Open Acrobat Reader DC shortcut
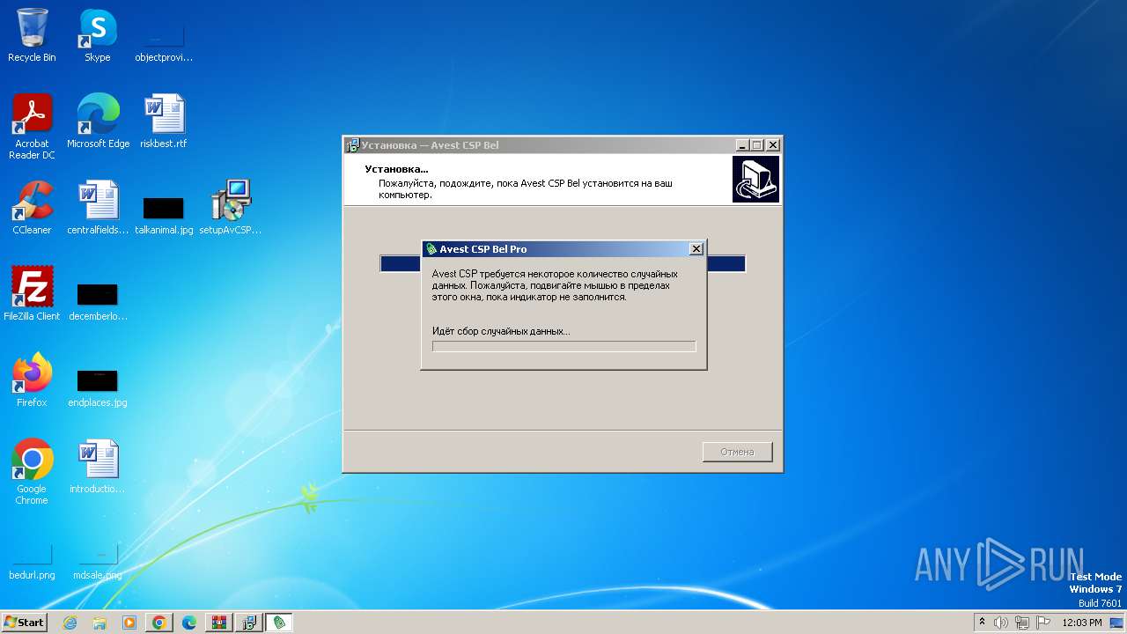1127x634 pixels. click(32, 127)
